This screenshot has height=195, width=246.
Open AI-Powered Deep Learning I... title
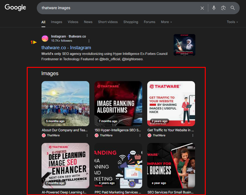(64, 192)
